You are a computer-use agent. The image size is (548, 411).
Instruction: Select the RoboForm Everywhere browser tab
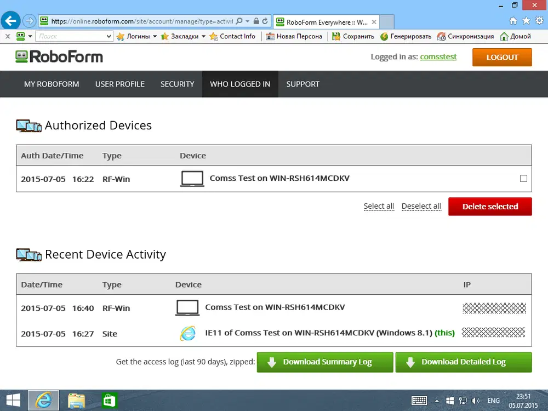click(x=327, y=22)
